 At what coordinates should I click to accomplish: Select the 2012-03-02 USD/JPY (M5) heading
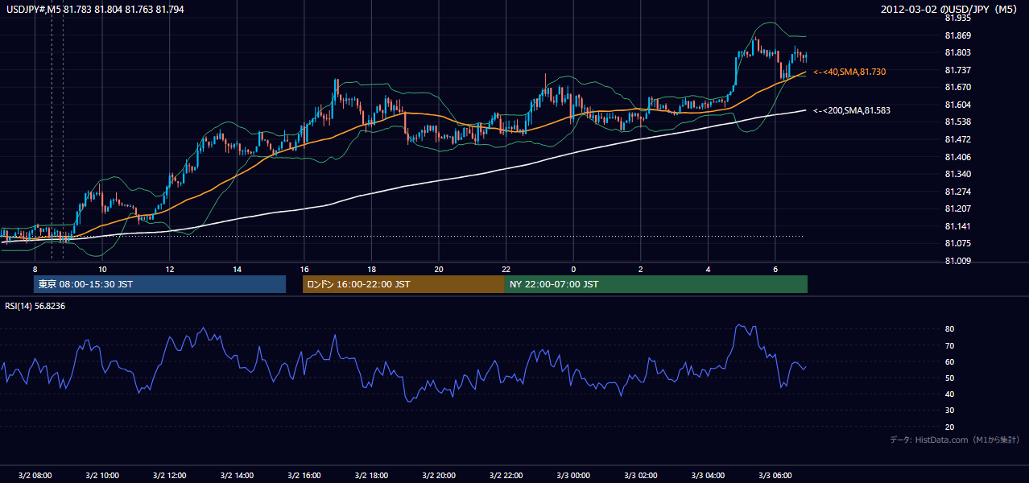[950, 9]
